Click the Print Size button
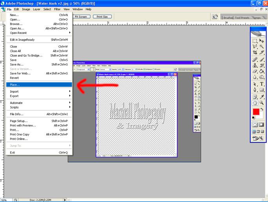This screenshot has height=202, width=268. [x=102, y=16]
